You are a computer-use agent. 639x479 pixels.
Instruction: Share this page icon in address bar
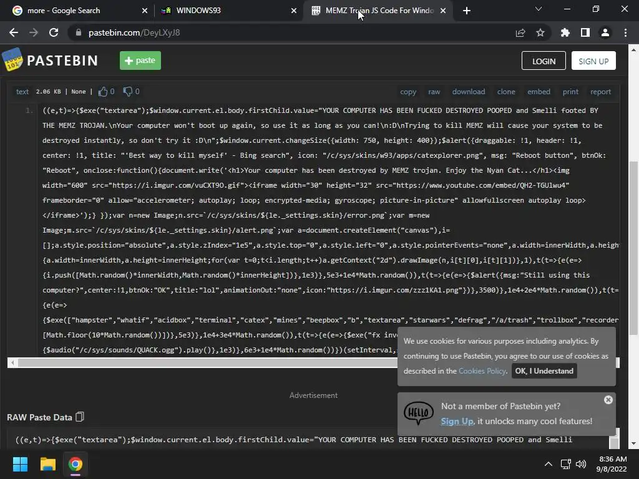pyautogui.click(x=520, y=32)
